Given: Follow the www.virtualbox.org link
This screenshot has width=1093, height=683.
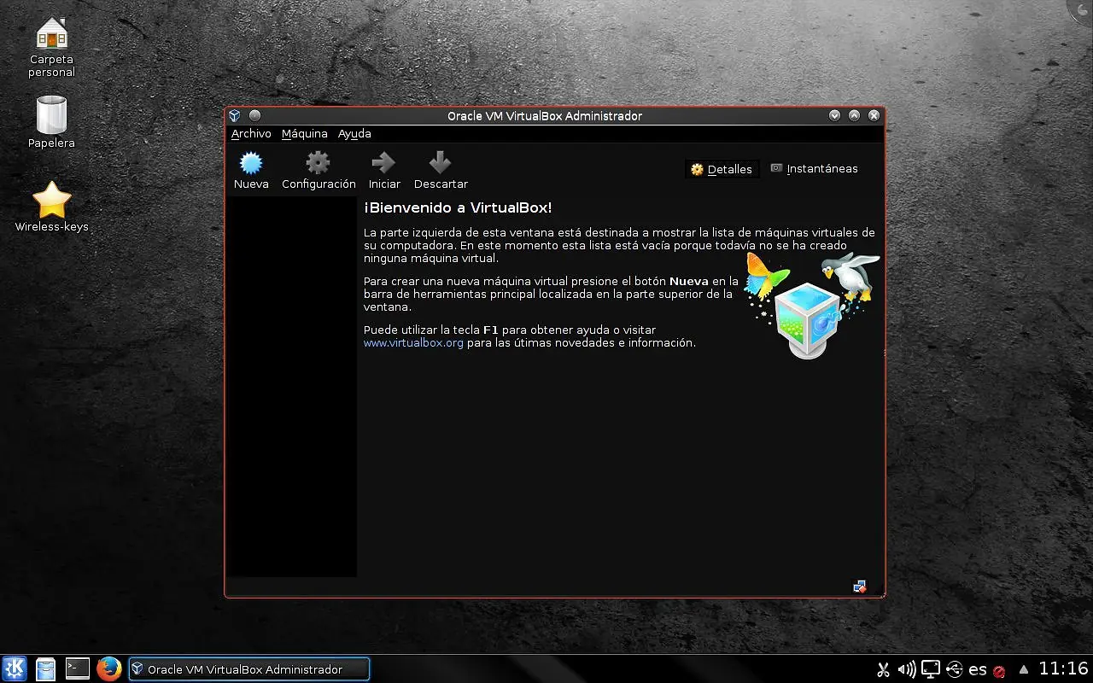Looking at the screenshot, I should [413, 343].
